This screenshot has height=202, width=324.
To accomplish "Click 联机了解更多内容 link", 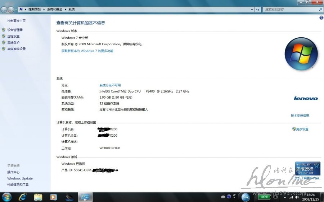I will pyautogui.click(x=308, y=178).
